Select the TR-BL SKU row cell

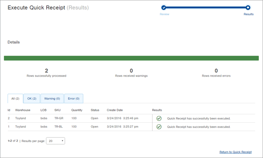point(58,127)
